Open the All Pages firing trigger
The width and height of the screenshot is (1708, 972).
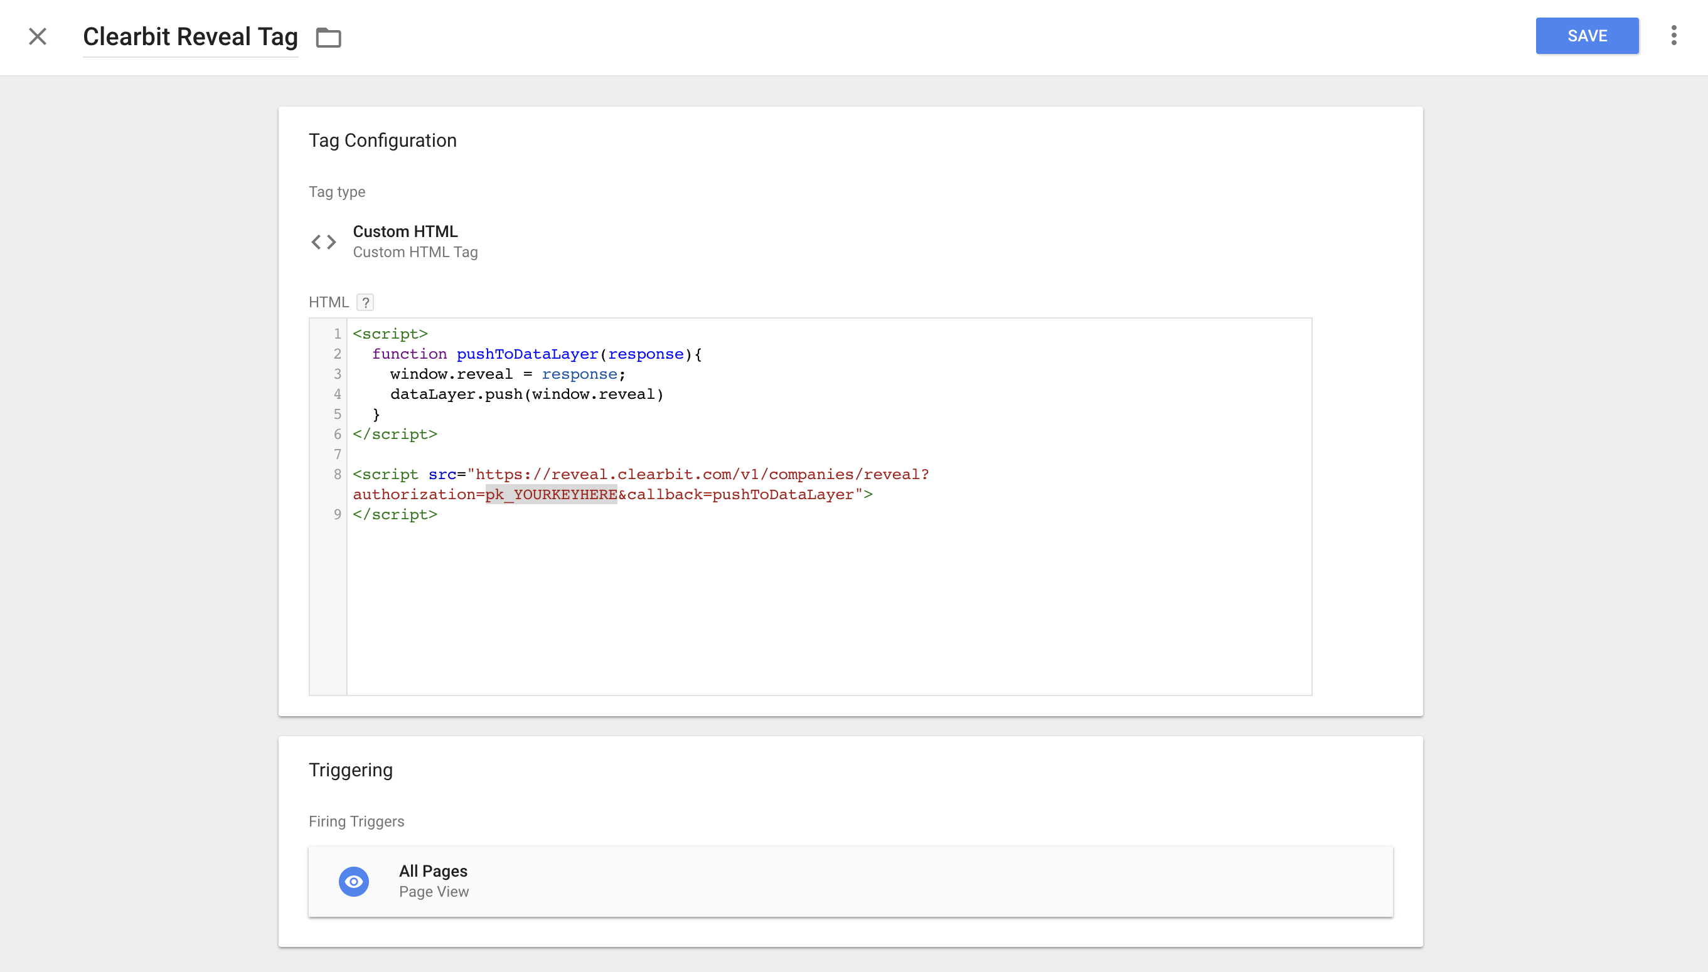tap(850, 881)
